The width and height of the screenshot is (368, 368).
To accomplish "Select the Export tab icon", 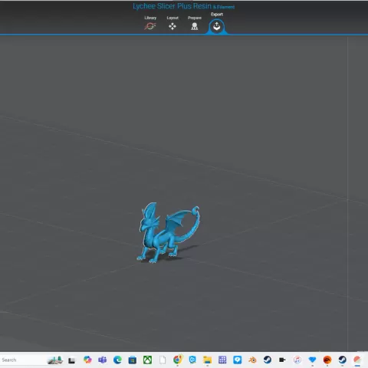I will click(x=217, y=26).
